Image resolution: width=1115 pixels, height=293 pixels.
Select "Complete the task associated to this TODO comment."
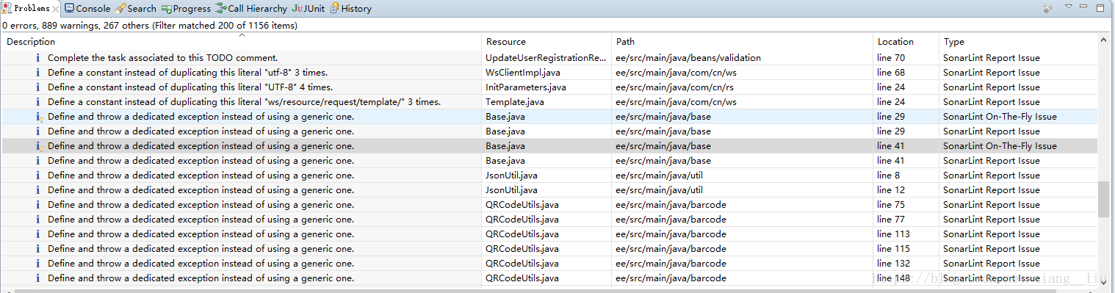(163, 58)
